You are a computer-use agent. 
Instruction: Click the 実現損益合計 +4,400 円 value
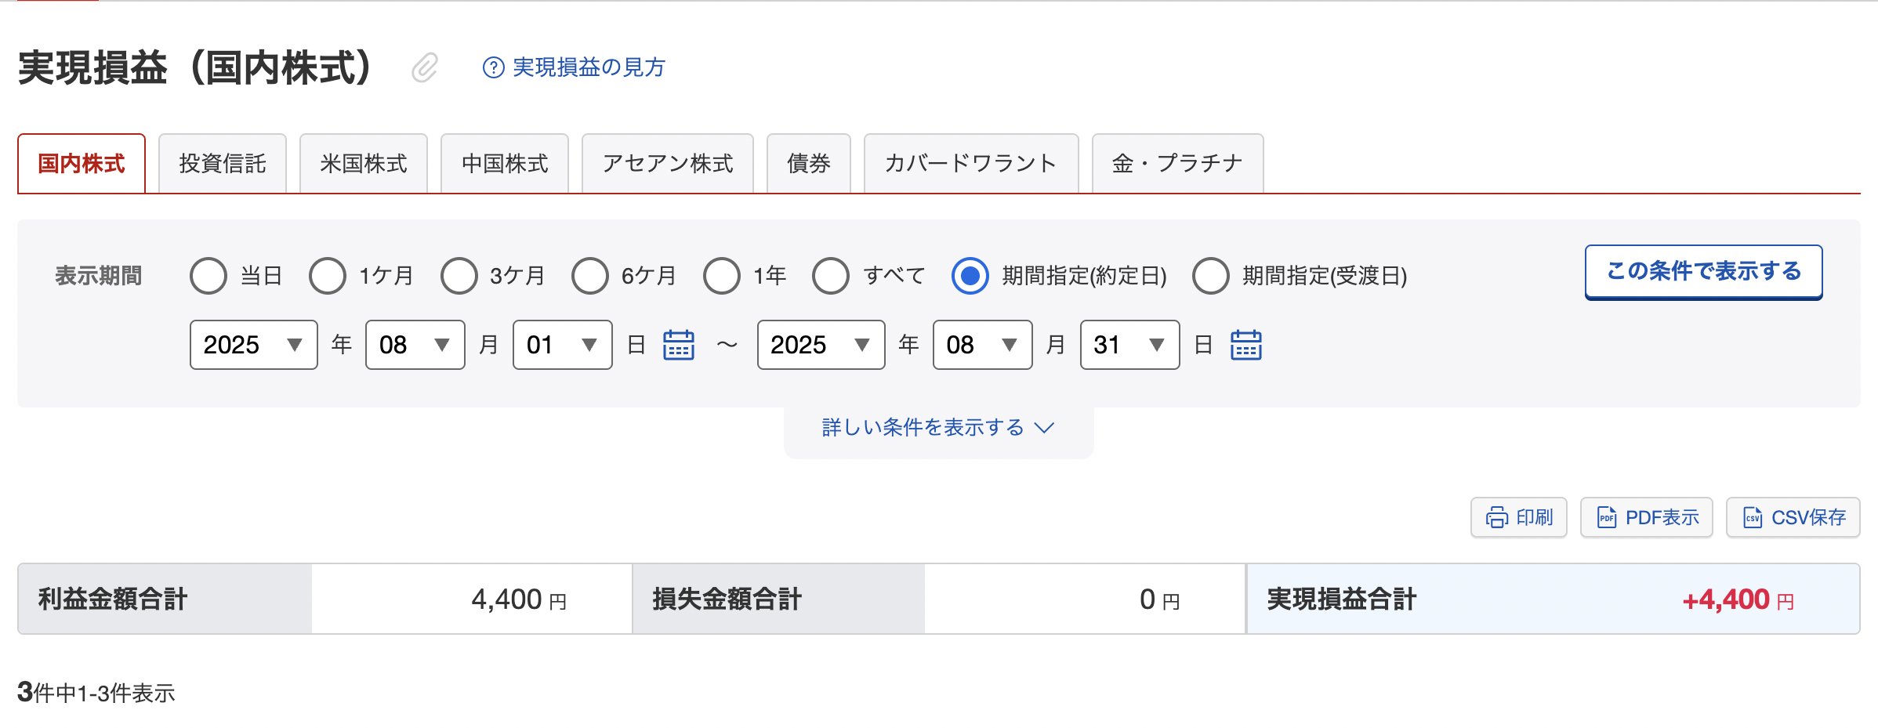point(1738,600)
